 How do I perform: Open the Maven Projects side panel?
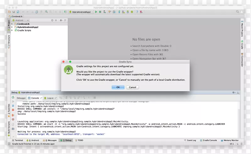pos(242,29)
